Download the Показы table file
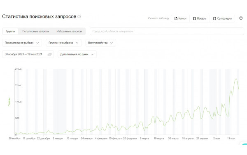The width and height of the screenshot is (247, 155). (x=200, y=18)
